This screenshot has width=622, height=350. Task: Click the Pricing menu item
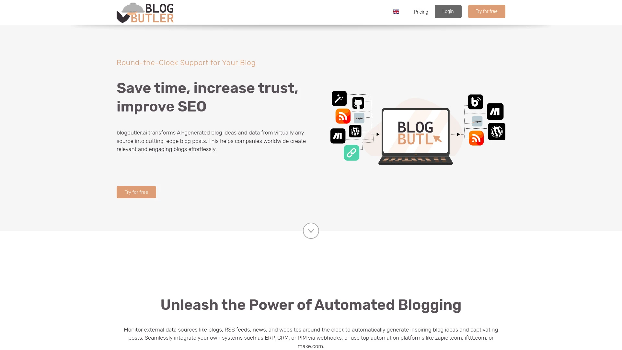coord(421,12)
